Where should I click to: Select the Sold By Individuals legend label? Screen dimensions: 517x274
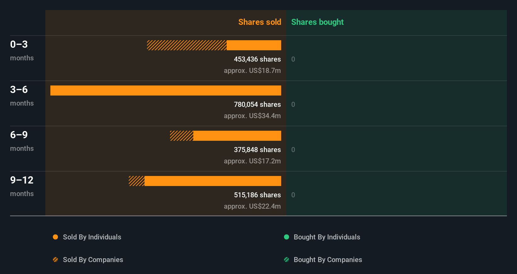(92, 237)
